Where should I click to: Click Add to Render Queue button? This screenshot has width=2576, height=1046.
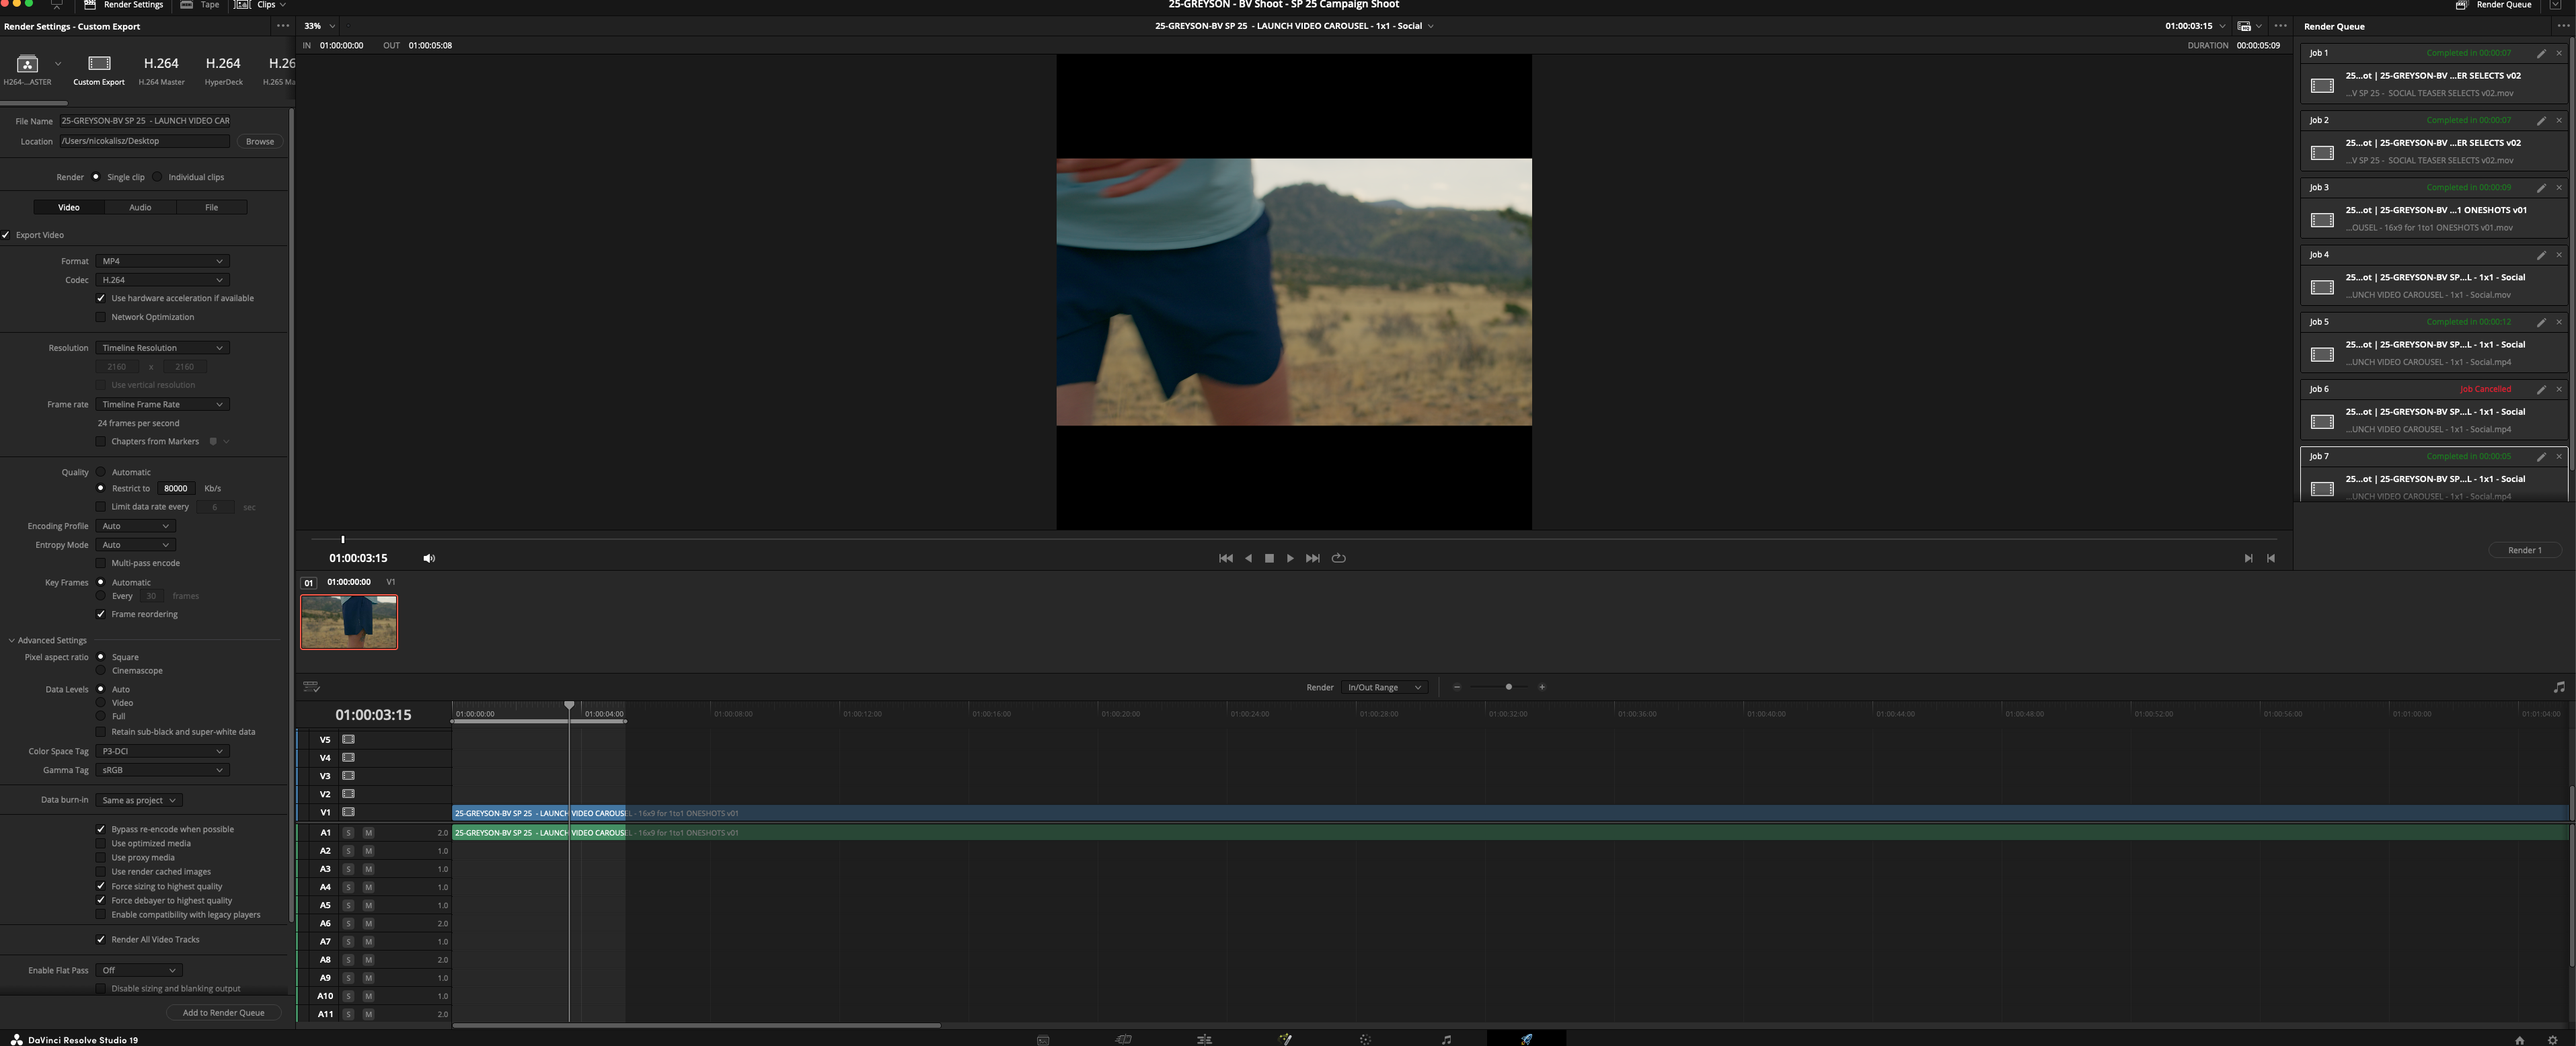tap(223, 1013)
